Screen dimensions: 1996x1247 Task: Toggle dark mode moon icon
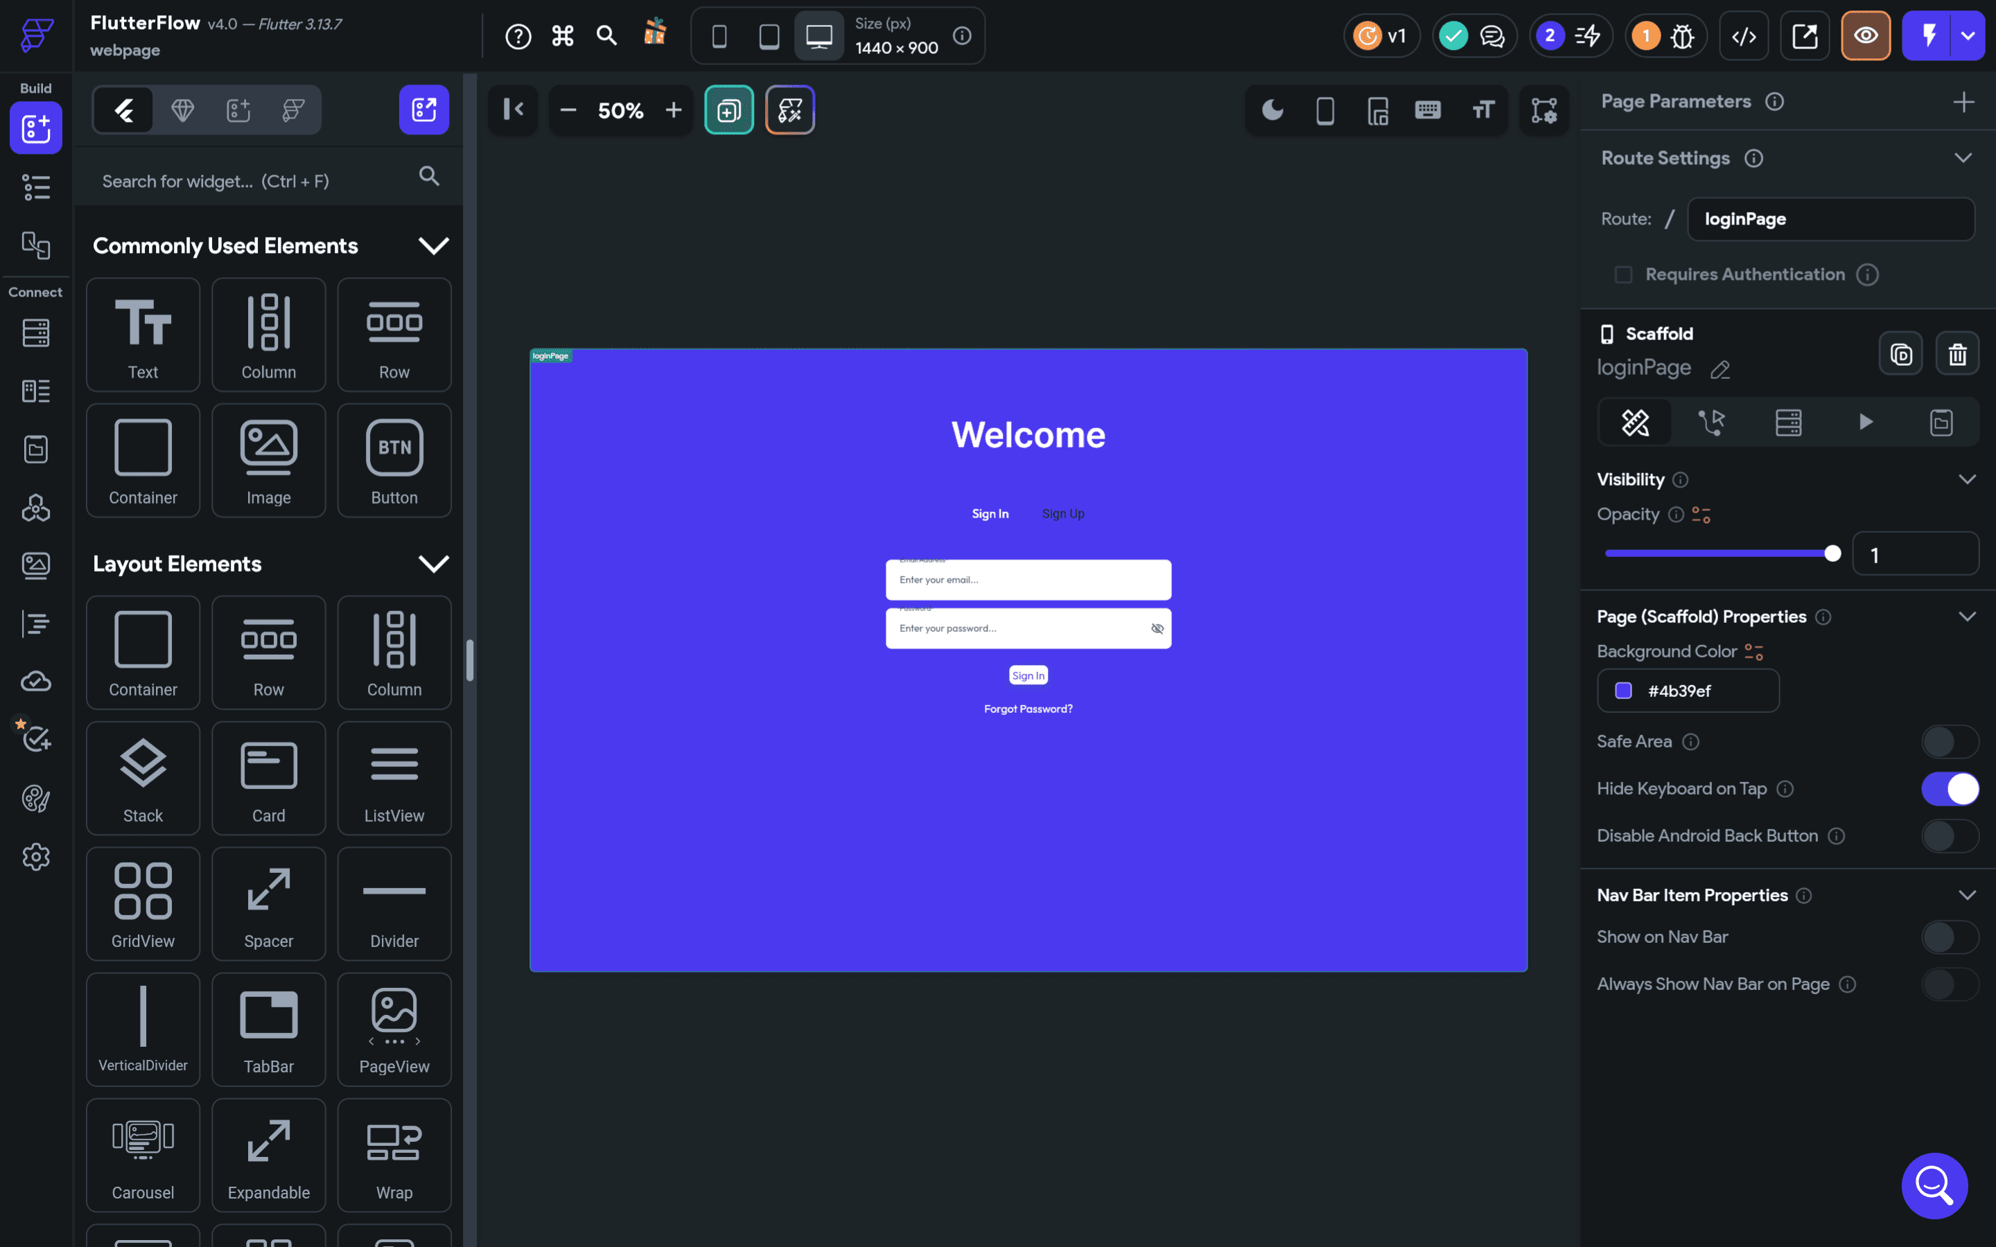[x=1272, y=109]
